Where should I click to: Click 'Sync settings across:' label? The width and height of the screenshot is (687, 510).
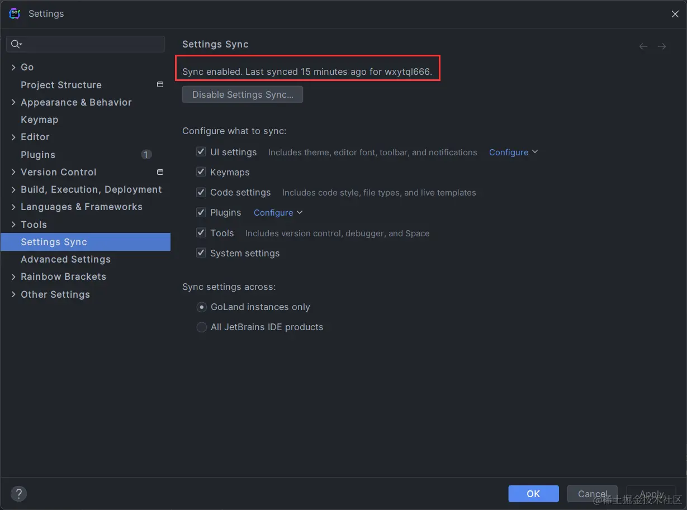(x=229, y=287)
